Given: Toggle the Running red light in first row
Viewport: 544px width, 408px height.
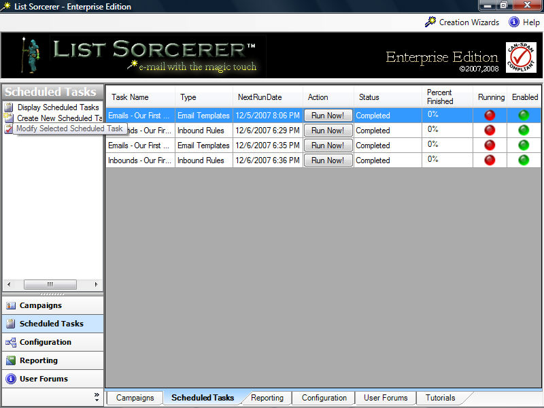Looking at the screenshot, I should (x=490, y=115).
